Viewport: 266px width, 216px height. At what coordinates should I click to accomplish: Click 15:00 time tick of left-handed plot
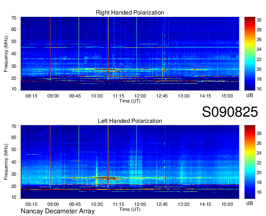(227, 204)
